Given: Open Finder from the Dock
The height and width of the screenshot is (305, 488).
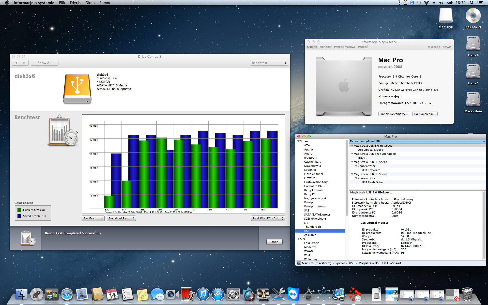Looking at the screenshot, I should pyautogui.click(x=22, y=294).
